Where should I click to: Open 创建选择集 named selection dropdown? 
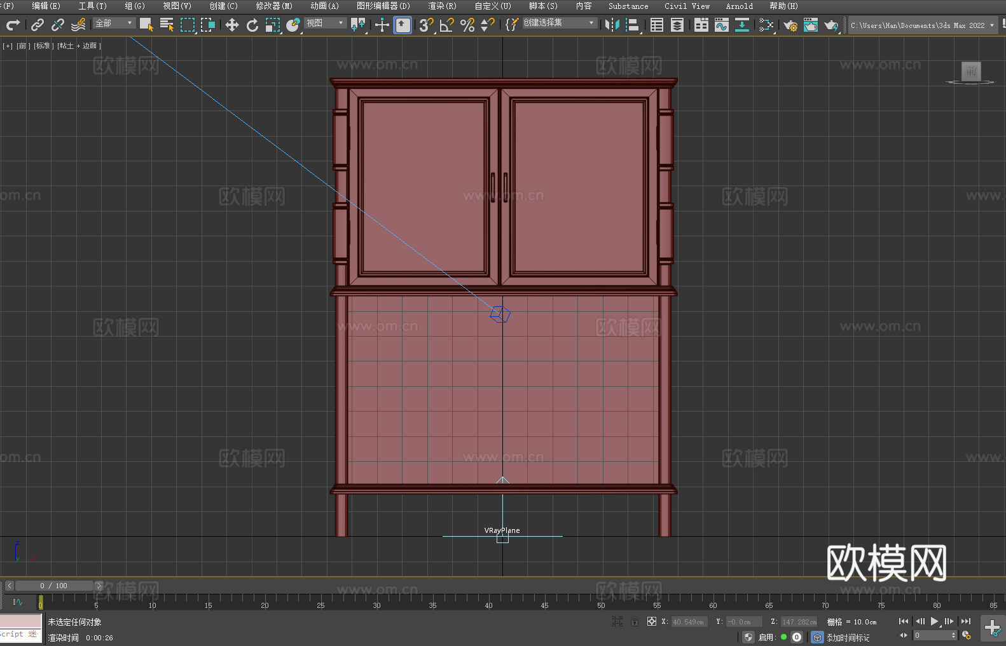pos(560,23)
